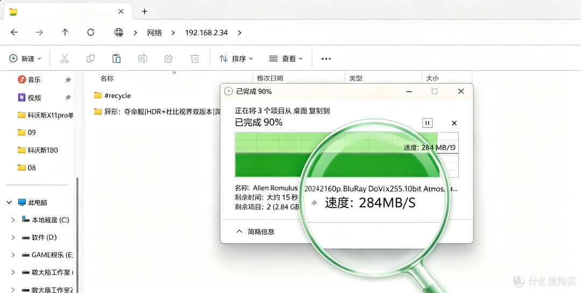Click 网络 in the address breadcrumb
Image resolution: width=581 pixels, height=293 pixels.
(x=154, y=33)
